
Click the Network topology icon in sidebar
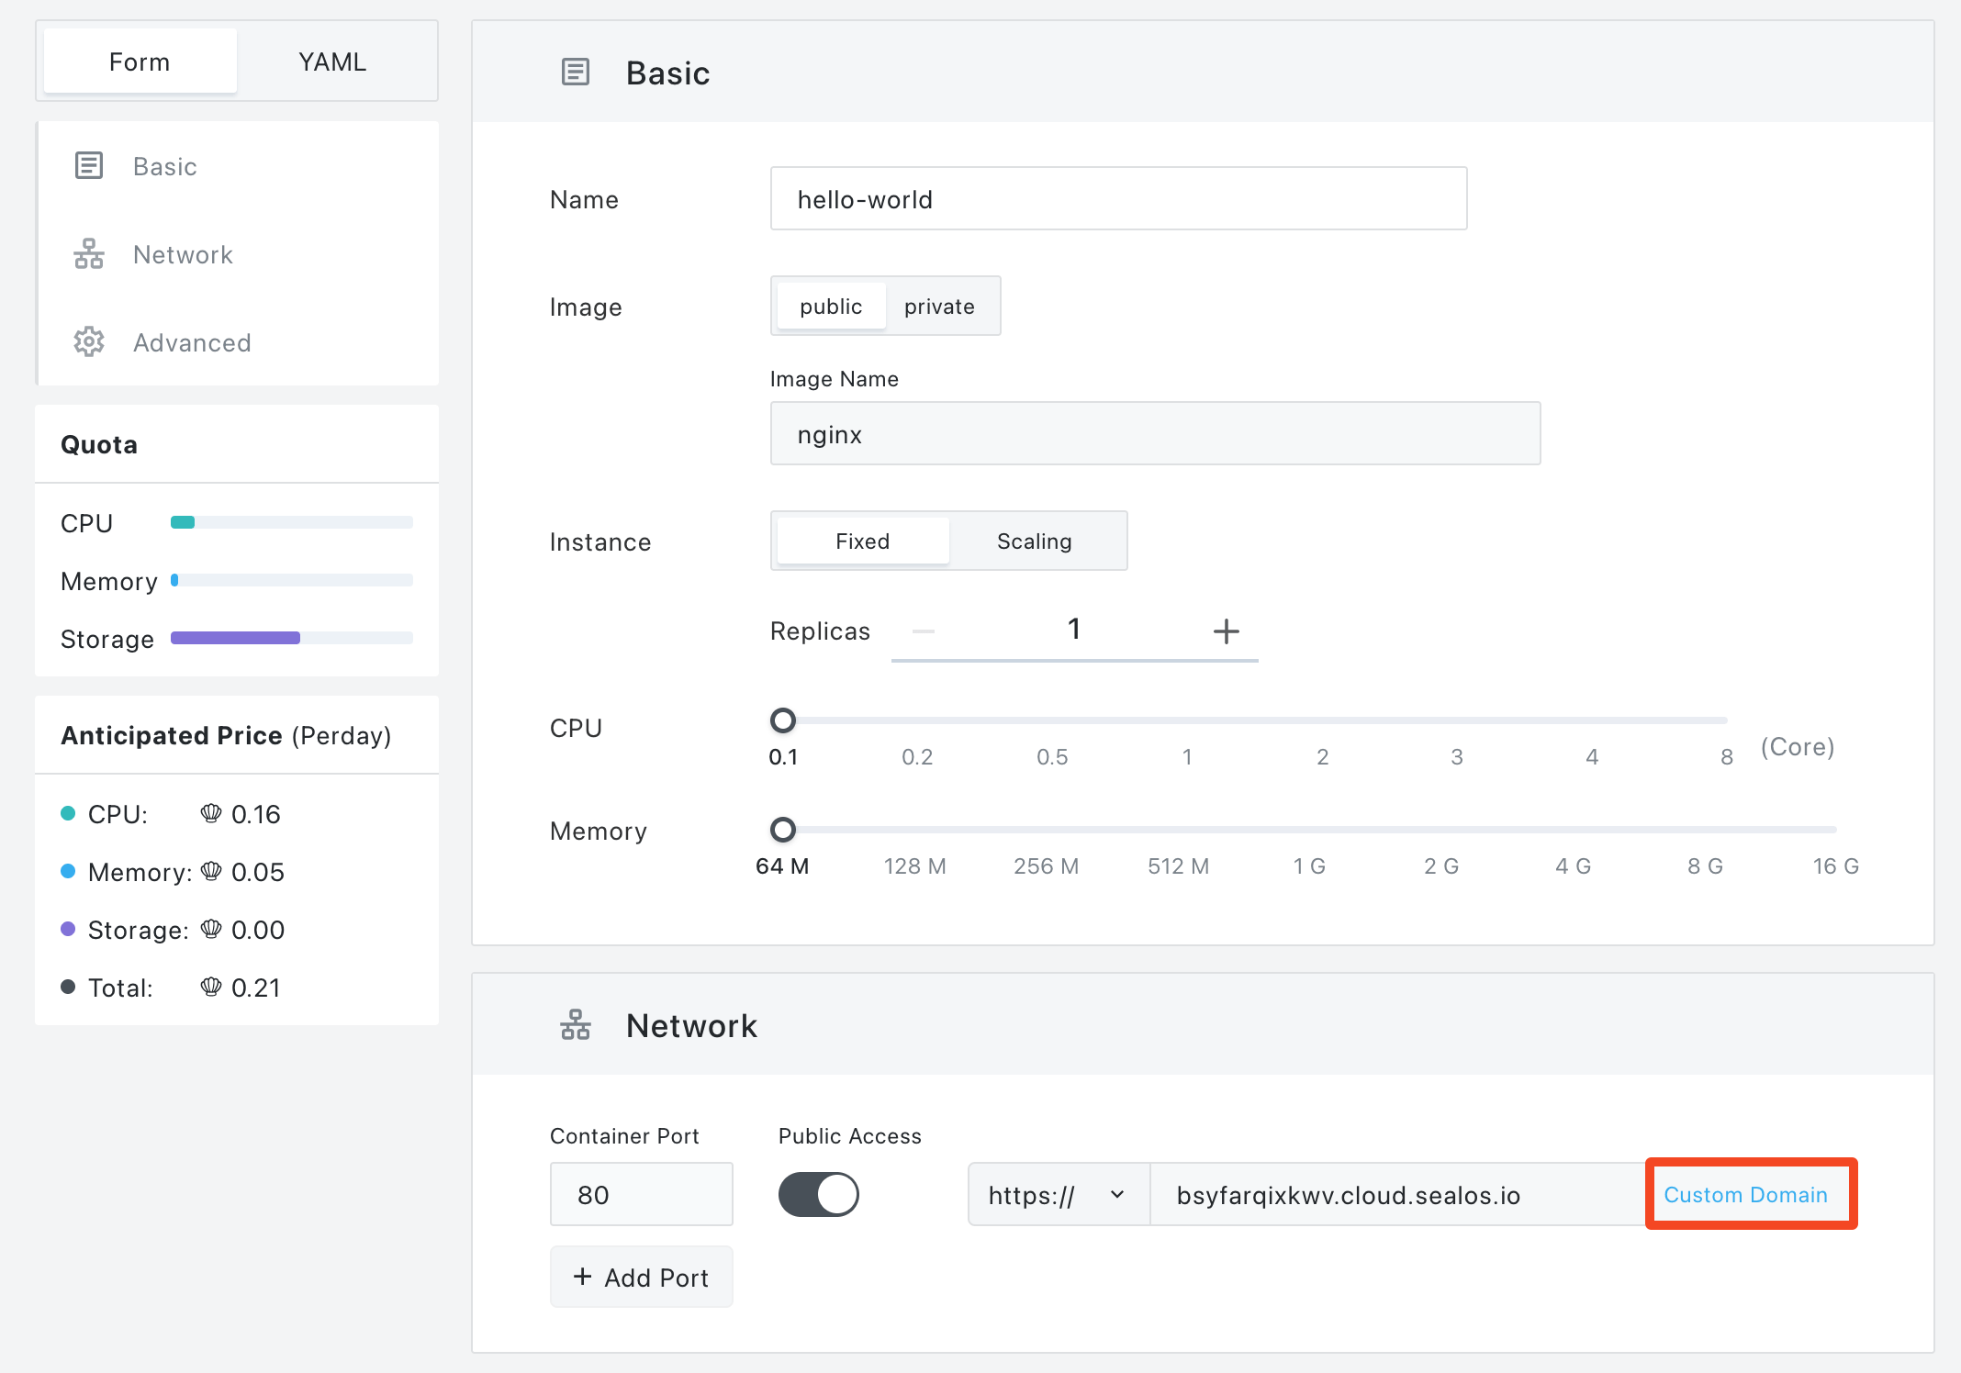(x=89, y=254)
